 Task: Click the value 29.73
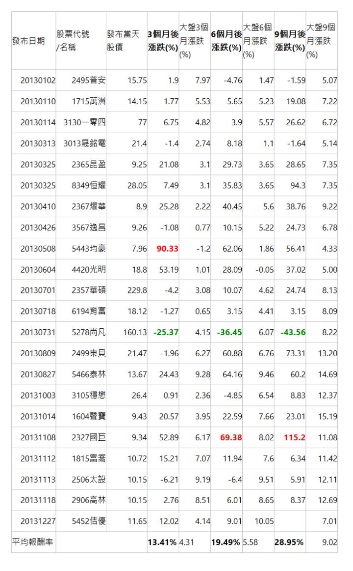pyautogui.click(x=232, y=165)
